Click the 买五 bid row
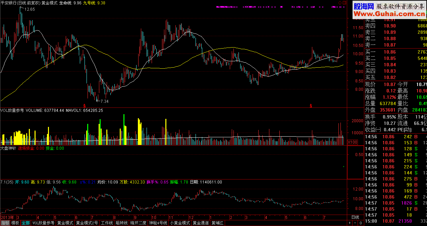Viewport: 427px width, 226px height. 396,77
